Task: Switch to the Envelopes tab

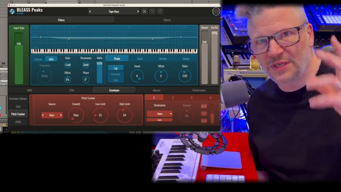Action: tap(114, 90)
